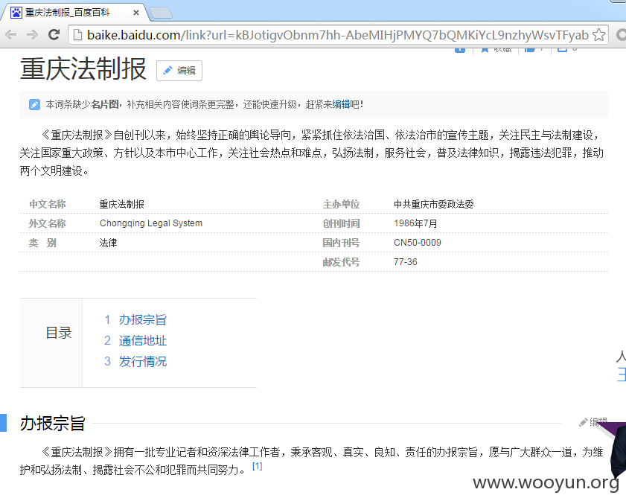This screenshot has height=504, width=626.
Task: Click the Baidu paw favicon on the tab
Action: (16, 13)
